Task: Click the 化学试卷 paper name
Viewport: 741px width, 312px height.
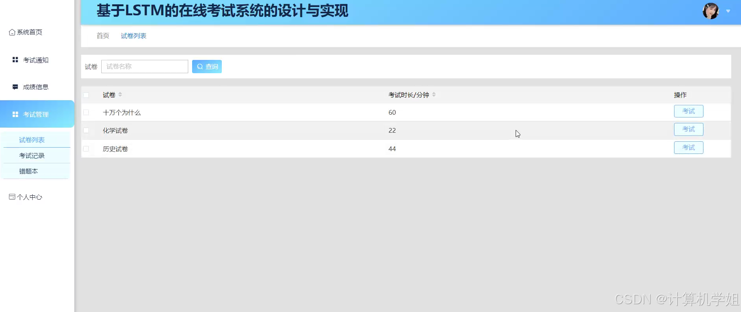Action: click(115, 131)
